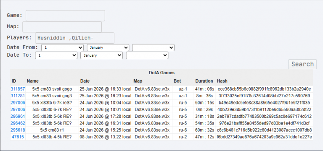The width and height of the screenshot is (323, 151).
Task: Click hash starting with b49e49edc5ef
Action: [264, 102]
